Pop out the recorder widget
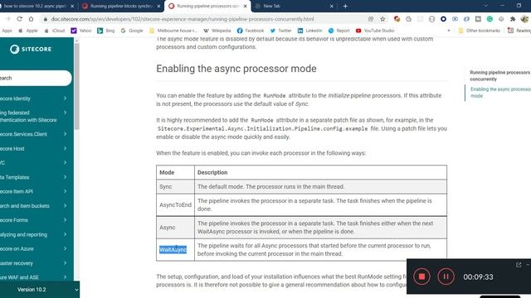This screenshot has height=298, width=531. coord(519,265)
